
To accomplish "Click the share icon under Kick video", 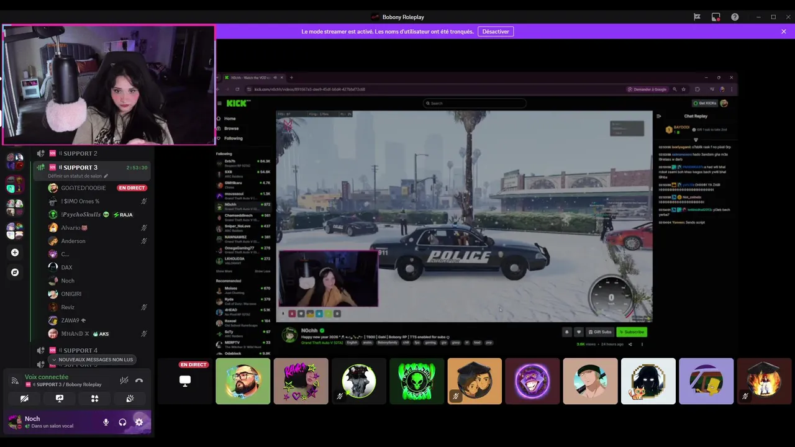I will coord(630,344).
